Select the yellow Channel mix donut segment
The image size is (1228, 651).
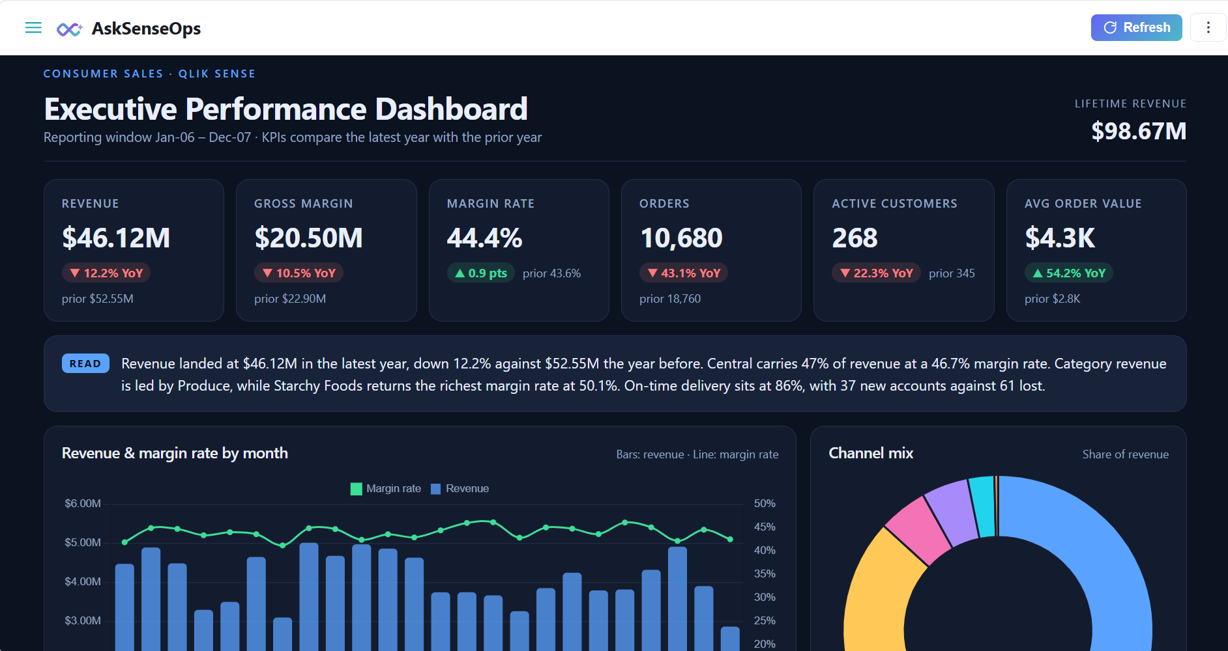coord(877,592)
